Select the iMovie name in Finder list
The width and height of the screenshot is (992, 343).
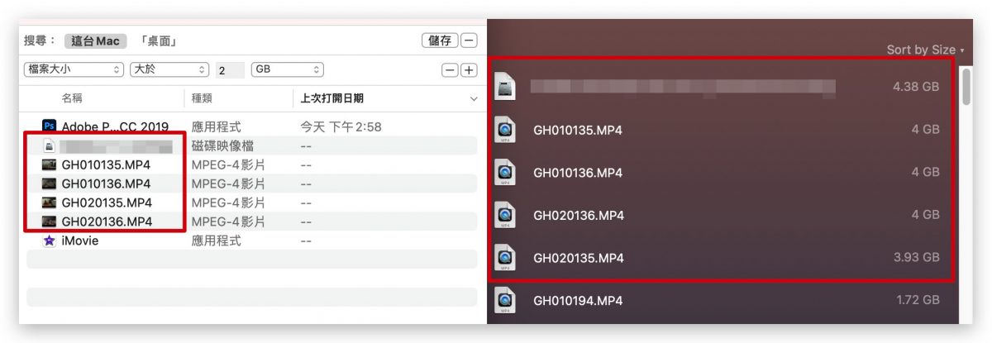[80, 241]
